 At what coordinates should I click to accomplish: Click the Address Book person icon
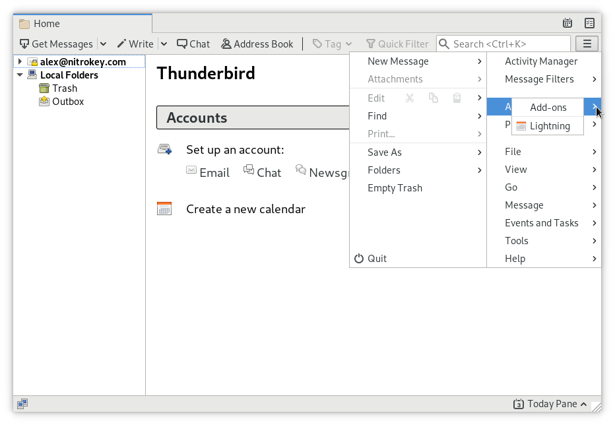click(x=226, y=44)
